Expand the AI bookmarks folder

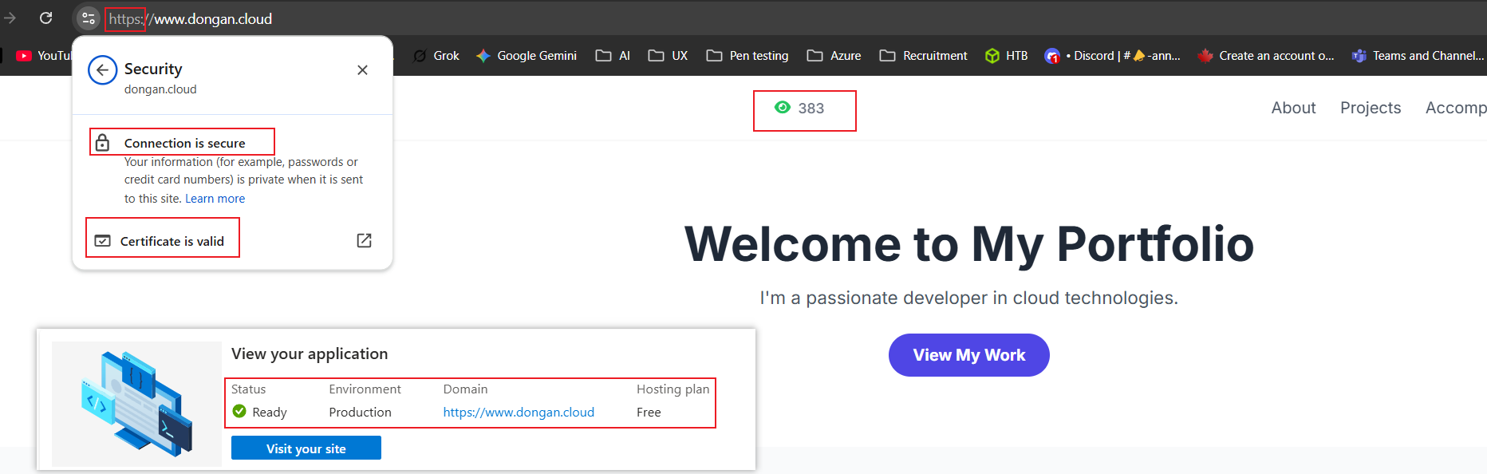613,56
